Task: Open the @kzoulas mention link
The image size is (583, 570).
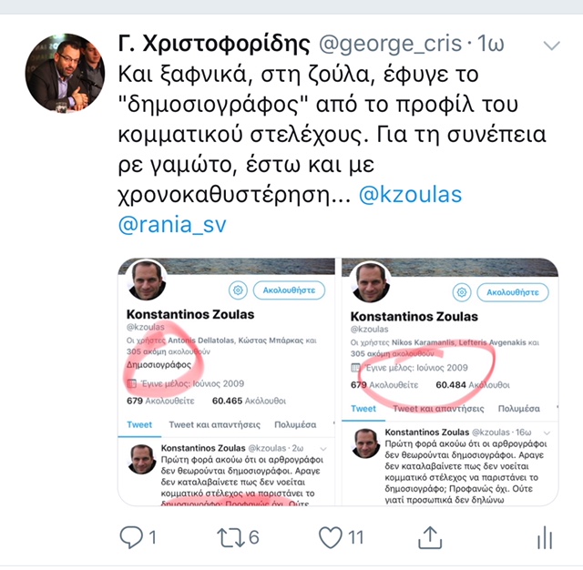Action: point(410,195)
